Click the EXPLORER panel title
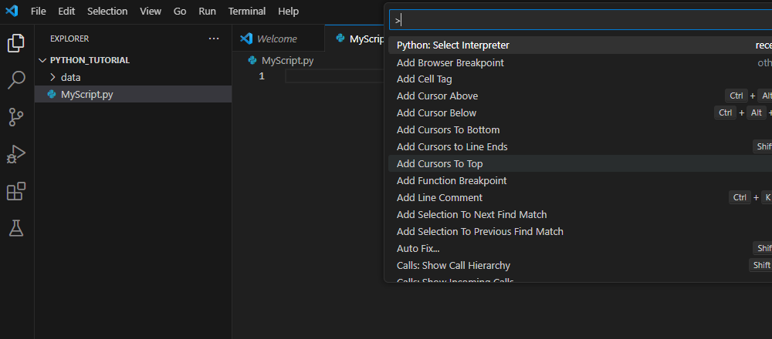This screenshot has height=339, width=772. coord(69,39)
